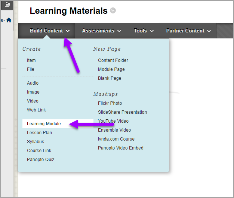Select Flickr Photo mashup
This screenshot has width=234, height=198.
click(110, 103)
